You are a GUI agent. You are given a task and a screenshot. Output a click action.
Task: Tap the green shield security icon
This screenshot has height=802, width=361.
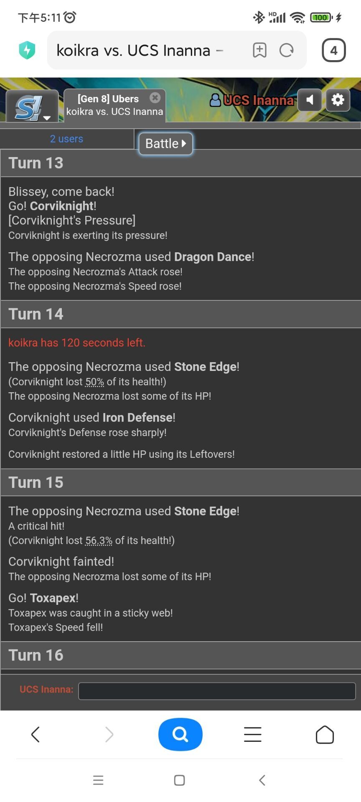click(27, 51)
